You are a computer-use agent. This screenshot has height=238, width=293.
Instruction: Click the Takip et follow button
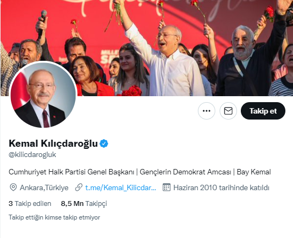pos(263,111)
